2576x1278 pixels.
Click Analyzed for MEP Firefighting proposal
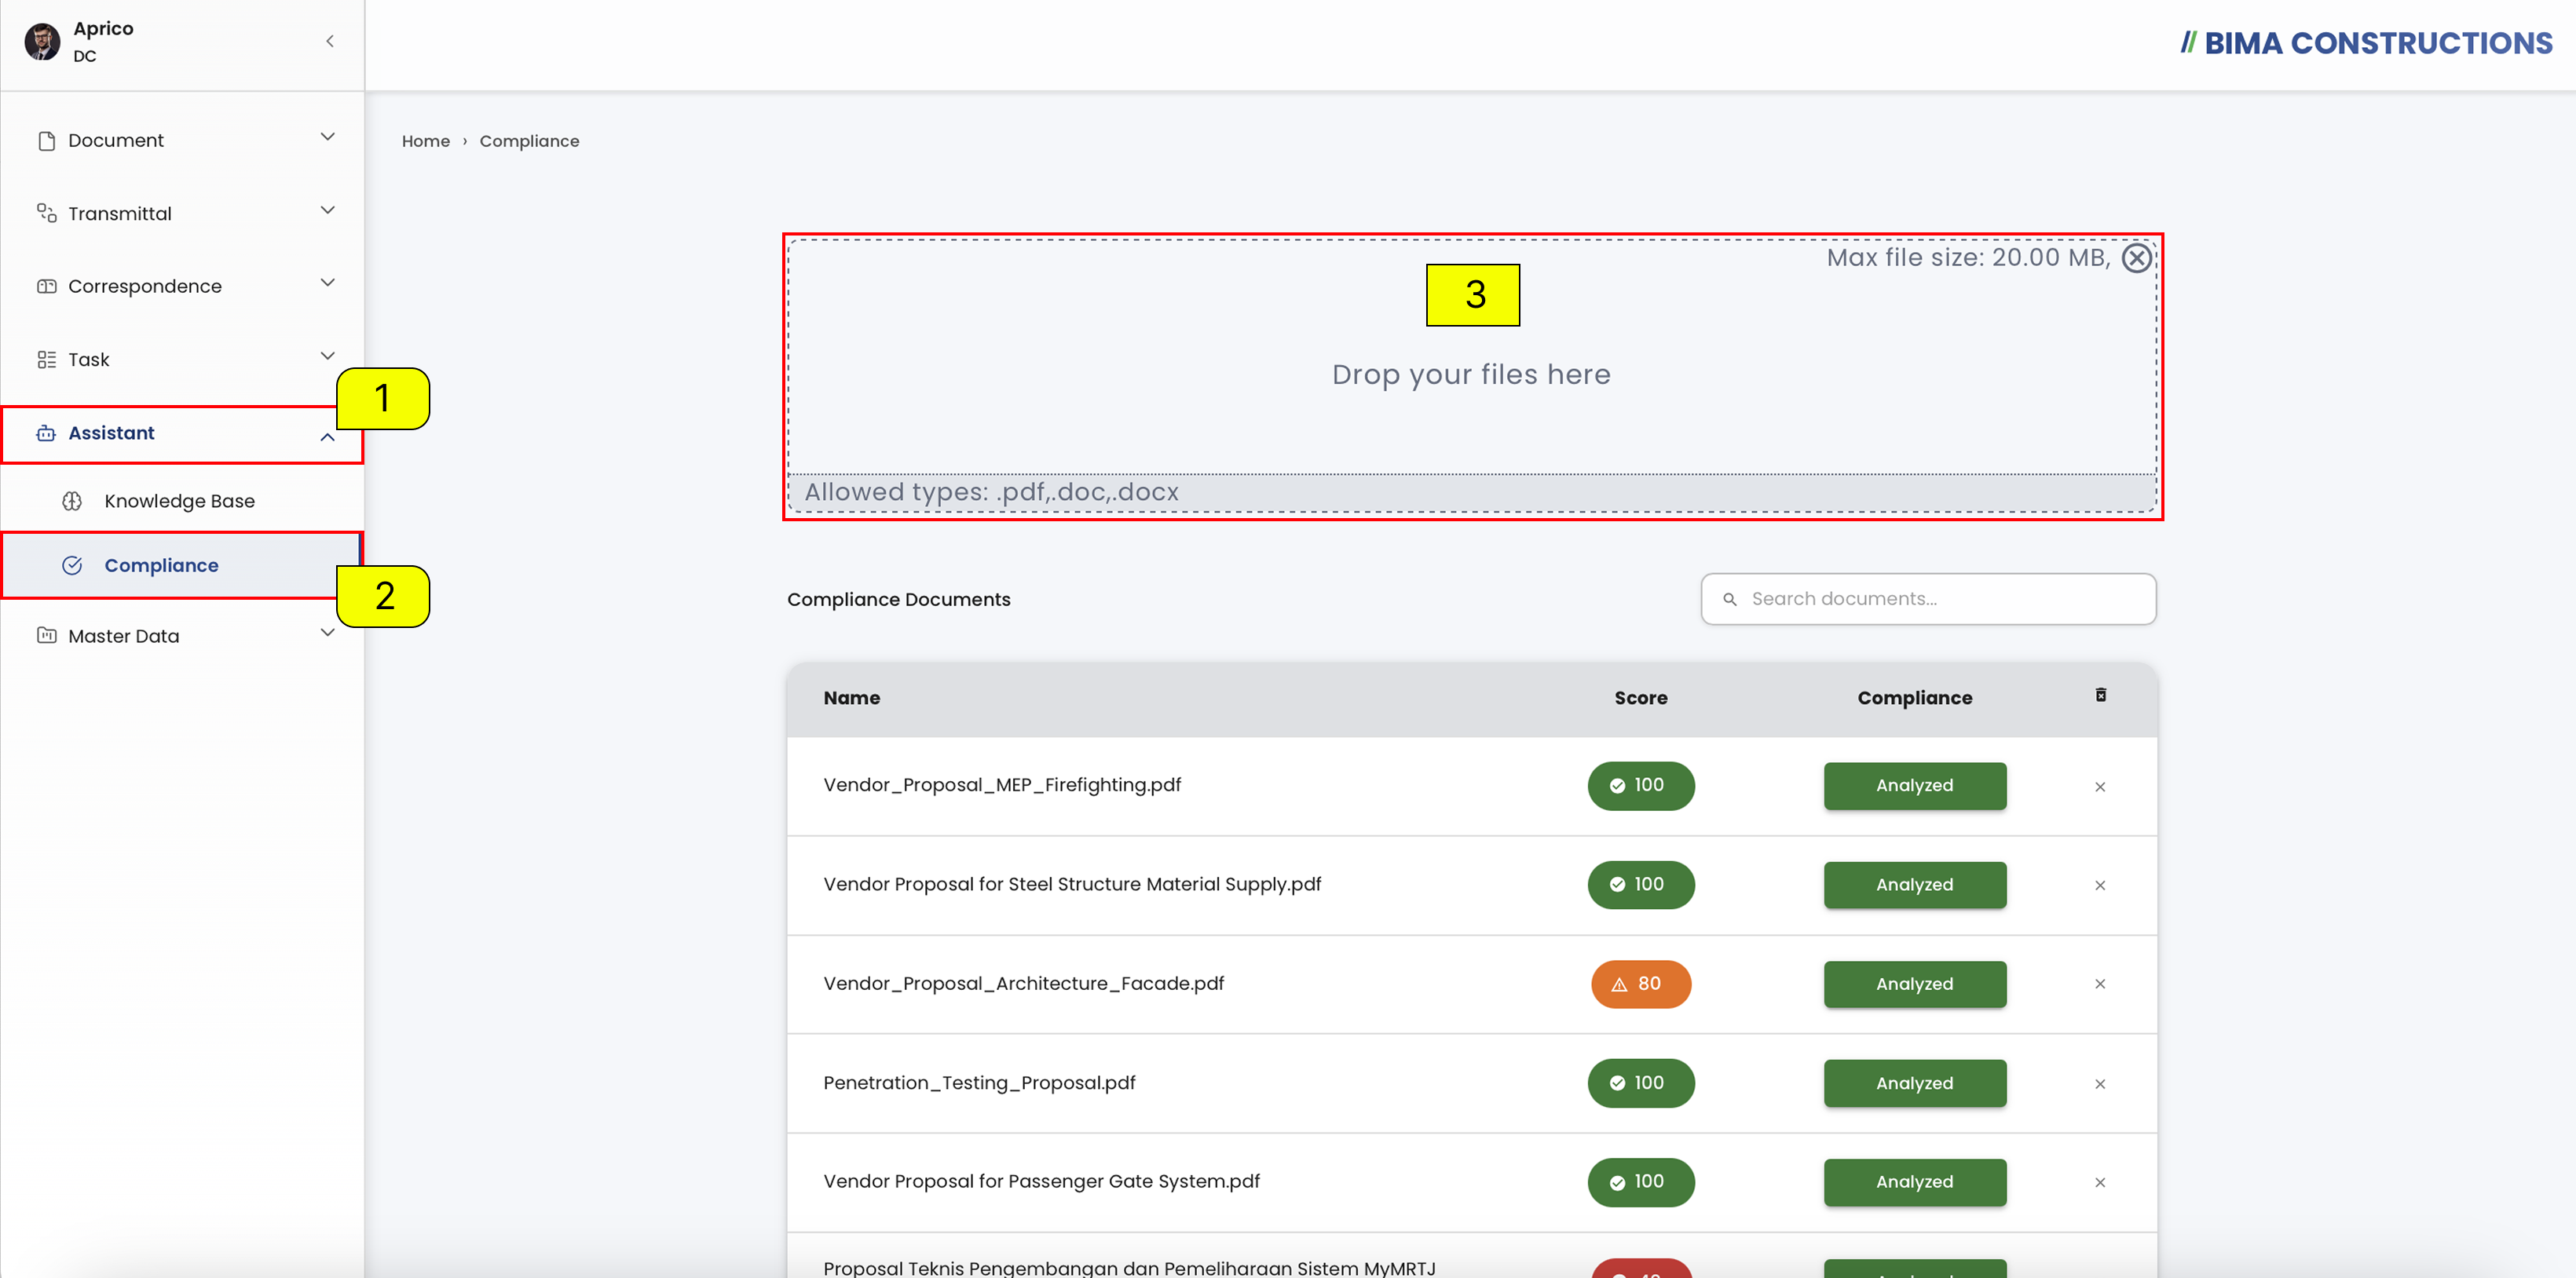pyautogui.click(x=1914, y=785)
